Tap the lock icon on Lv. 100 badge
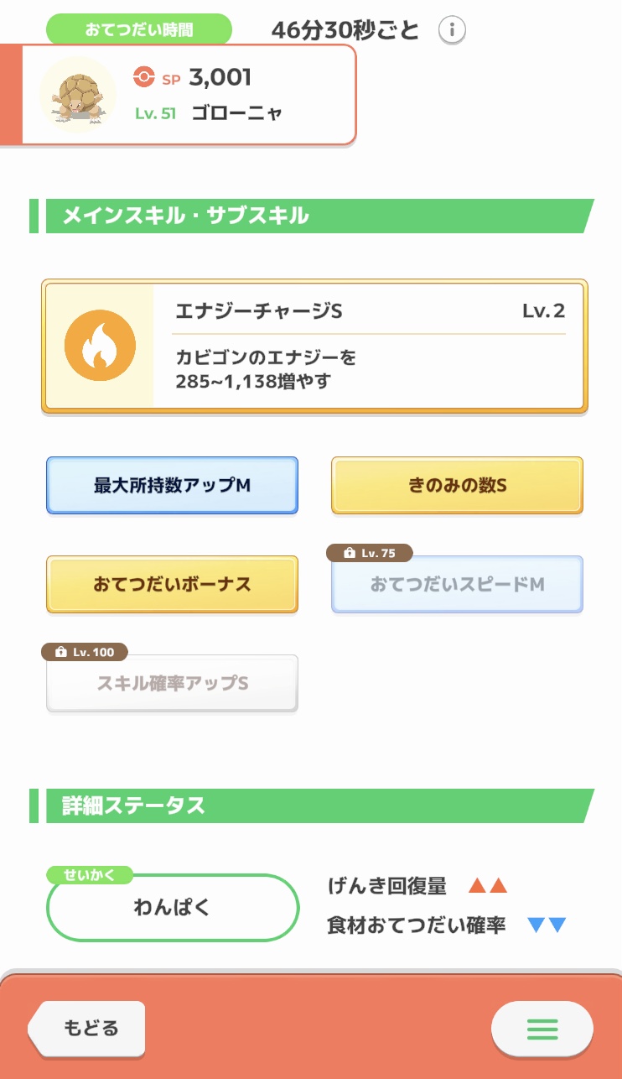622x1079 pixels. (61, 652)
